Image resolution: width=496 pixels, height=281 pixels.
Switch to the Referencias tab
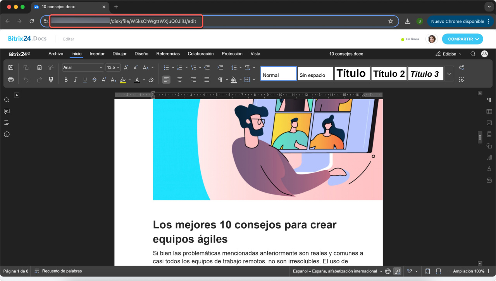[168, 54]
